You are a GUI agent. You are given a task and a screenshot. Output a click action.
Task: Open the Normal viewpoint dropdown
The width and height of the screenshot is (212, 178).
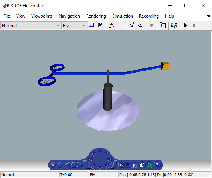click(31, 25)
